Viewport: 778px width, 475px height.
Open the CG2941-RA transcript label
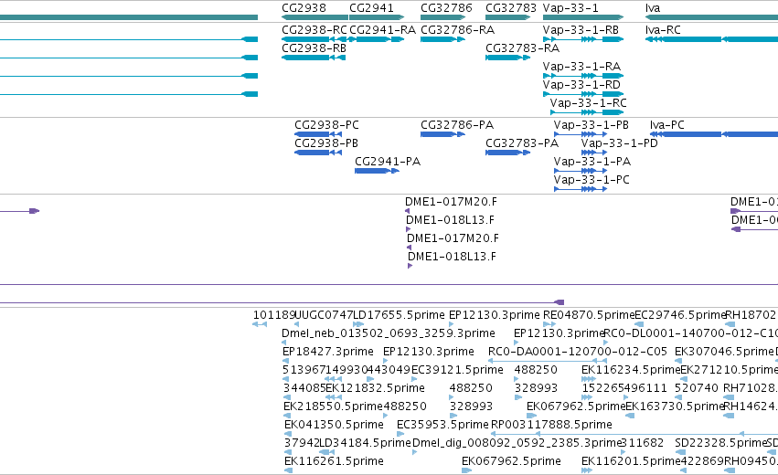[382, 30]
